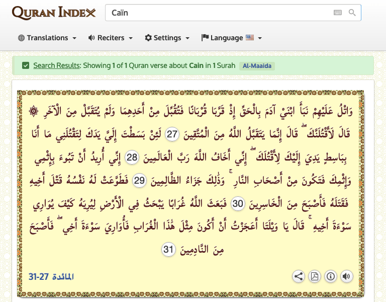Select verse number 31 marker

(168, 249)
